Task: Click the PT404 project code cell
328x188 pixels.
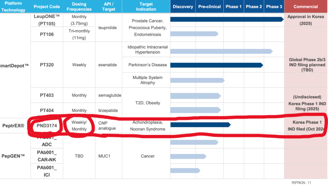Action: click(47, 110)
